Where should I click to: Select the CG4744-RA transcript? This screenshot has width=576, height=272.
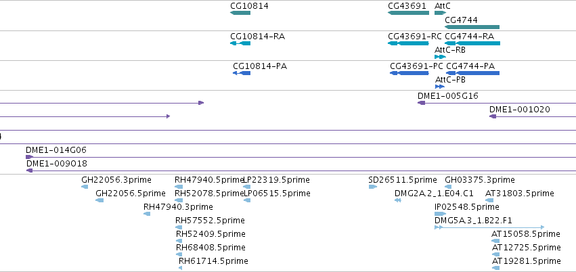472,43
